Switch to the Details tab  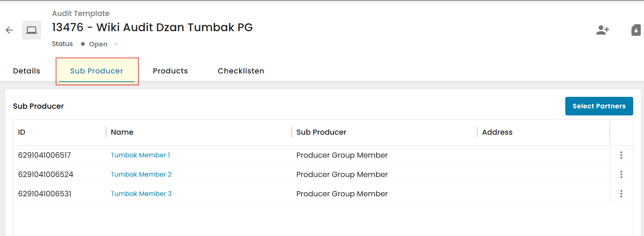(26, 71)
